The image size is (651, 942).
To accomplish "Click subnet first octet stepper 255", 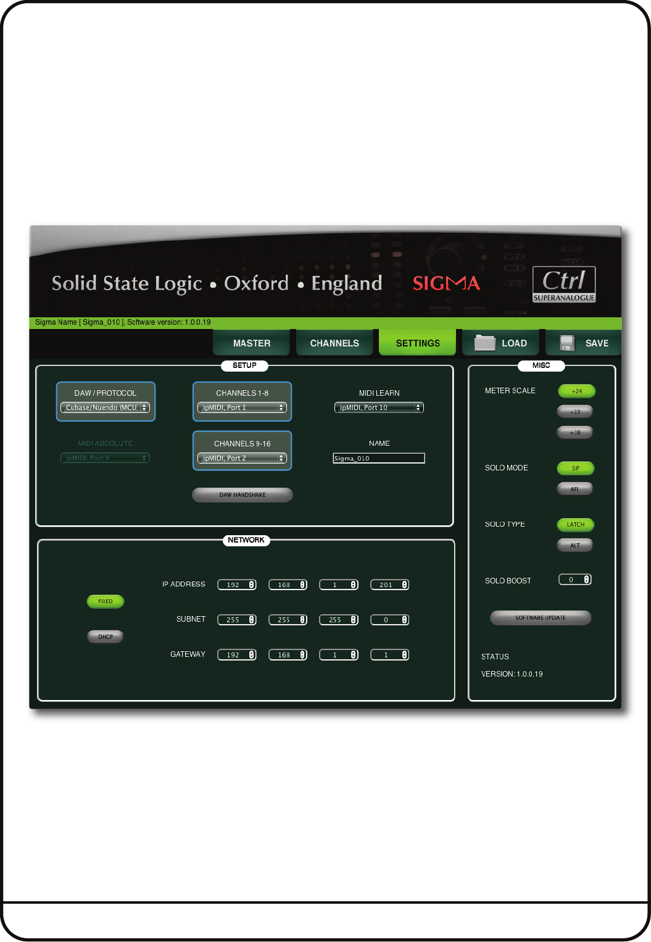I will click(x=237, y=620).
